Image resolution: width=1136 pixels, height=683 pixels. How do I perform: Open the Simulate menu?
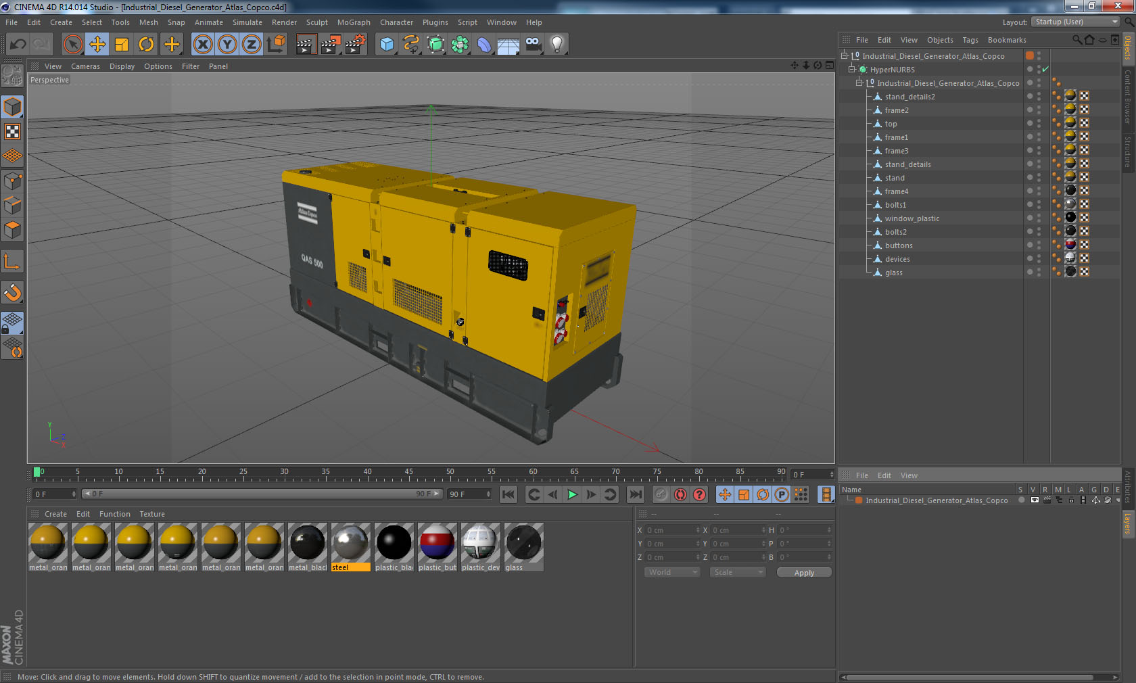(x=247, y=22)
